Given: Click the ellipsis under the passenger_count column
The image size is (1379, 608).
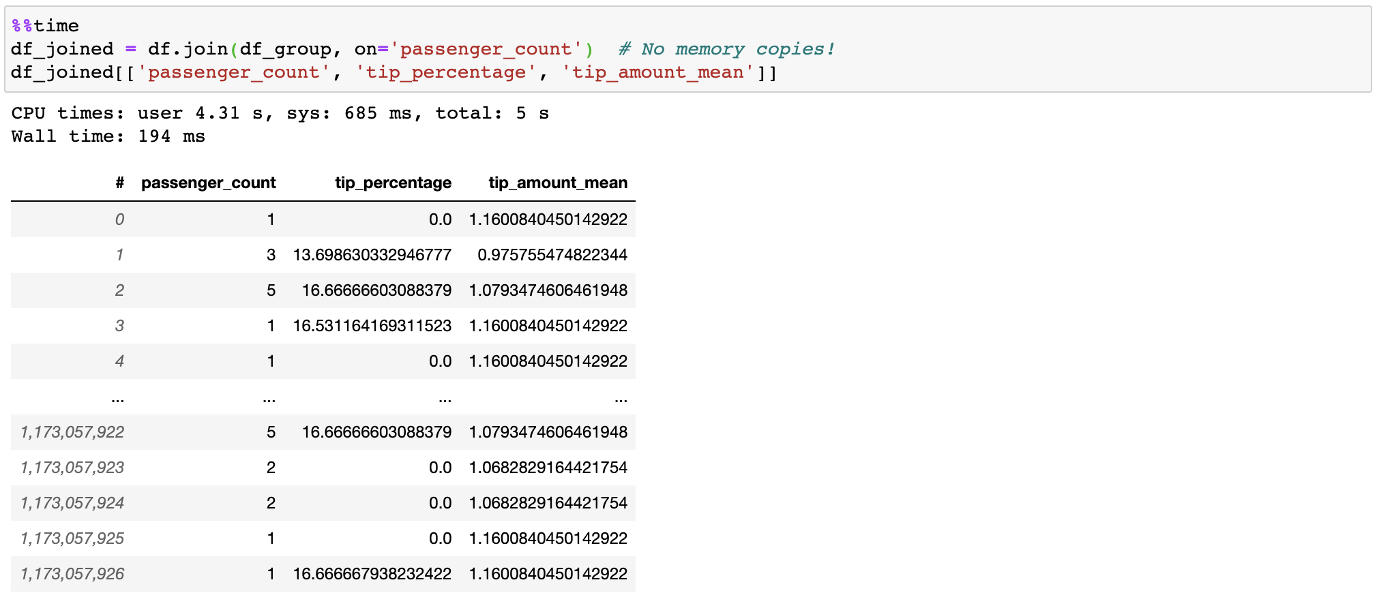Looking at the screenshot, I should click(x=269, y=398).
